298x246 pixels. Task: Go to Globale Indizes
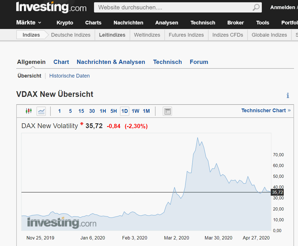tap(269, 35)
